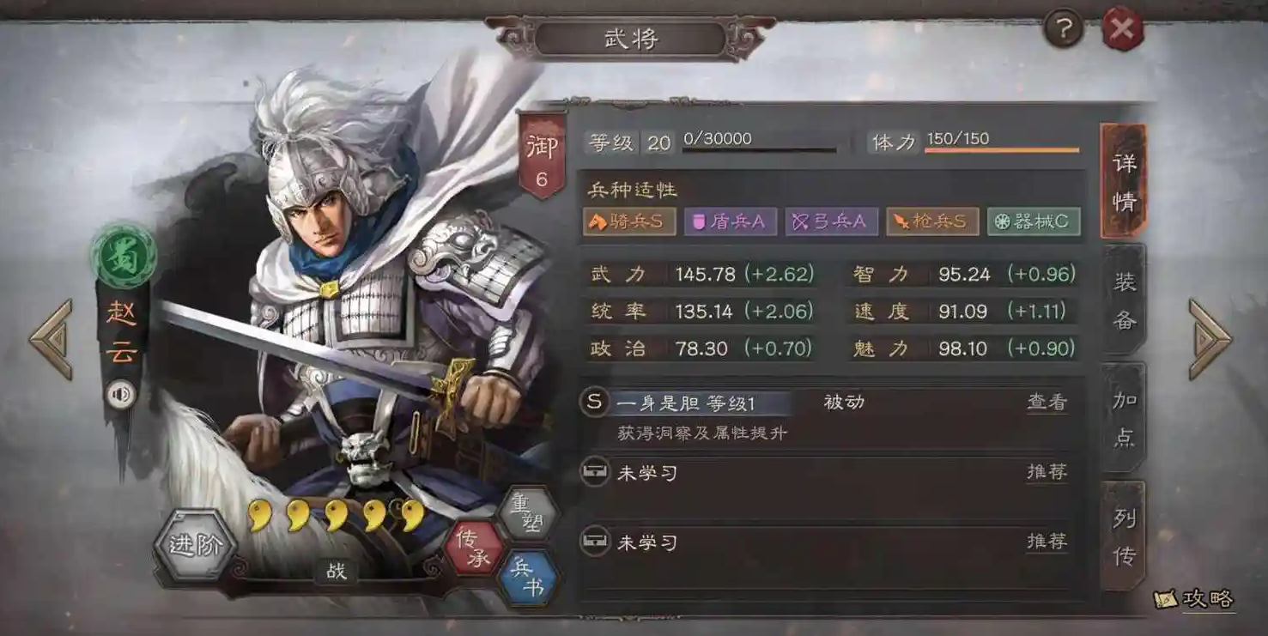The height and width of the screenshot is (636, 1268).
Task: Open the 列传 tab
Action: (x=1124, y=537)
